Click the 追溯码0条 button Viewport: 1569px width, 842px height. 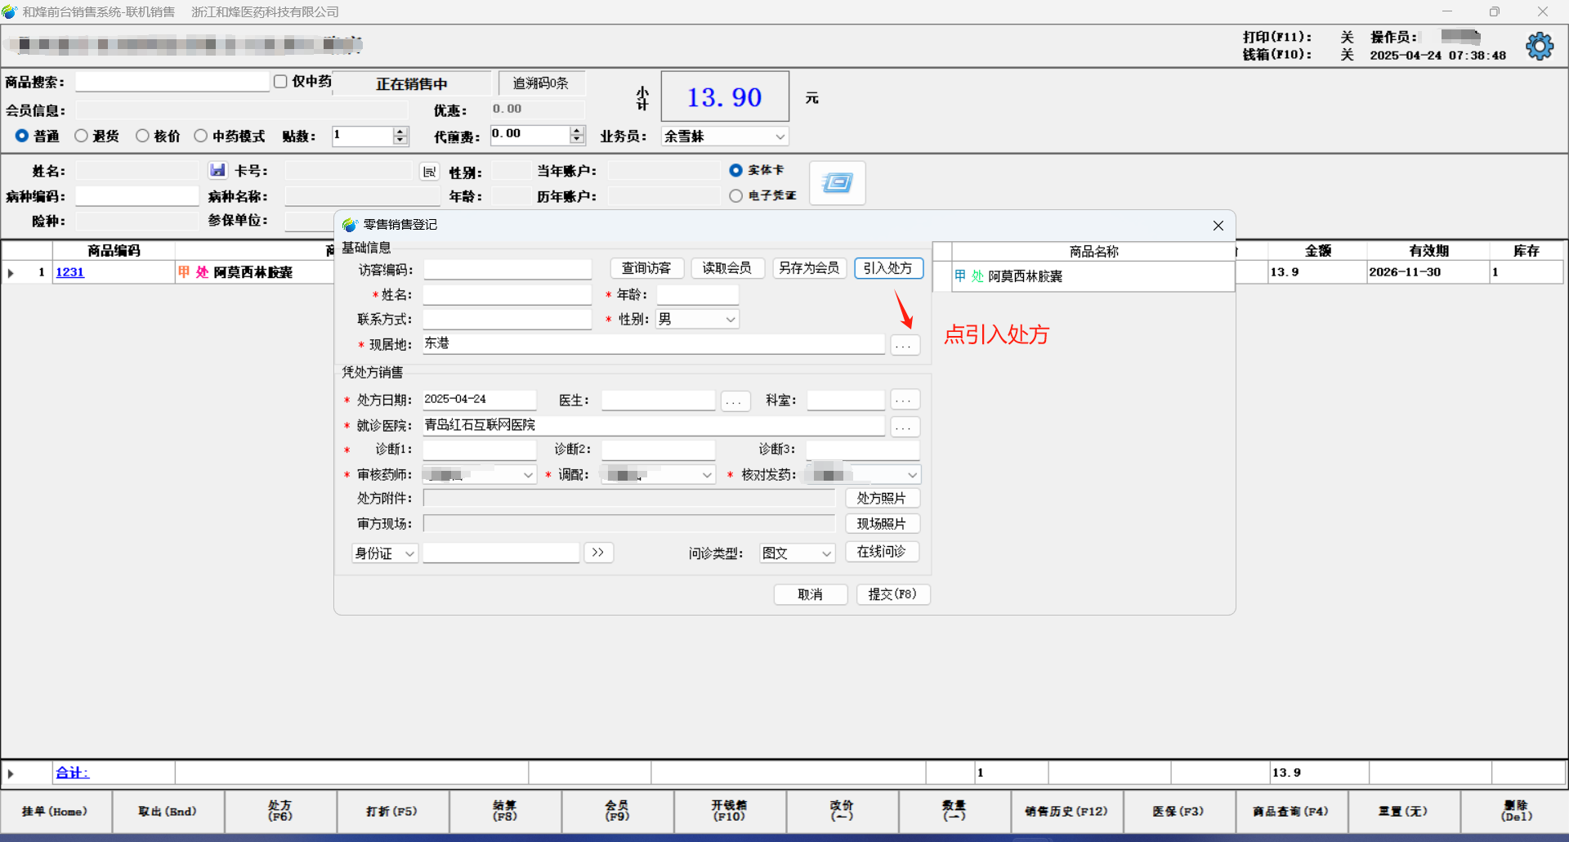click(x=541, y=83)
